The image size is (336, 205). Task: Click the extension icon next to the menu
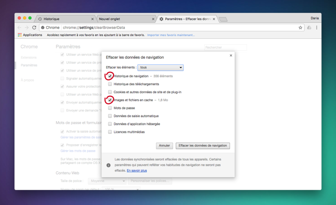tap(309, 28)
